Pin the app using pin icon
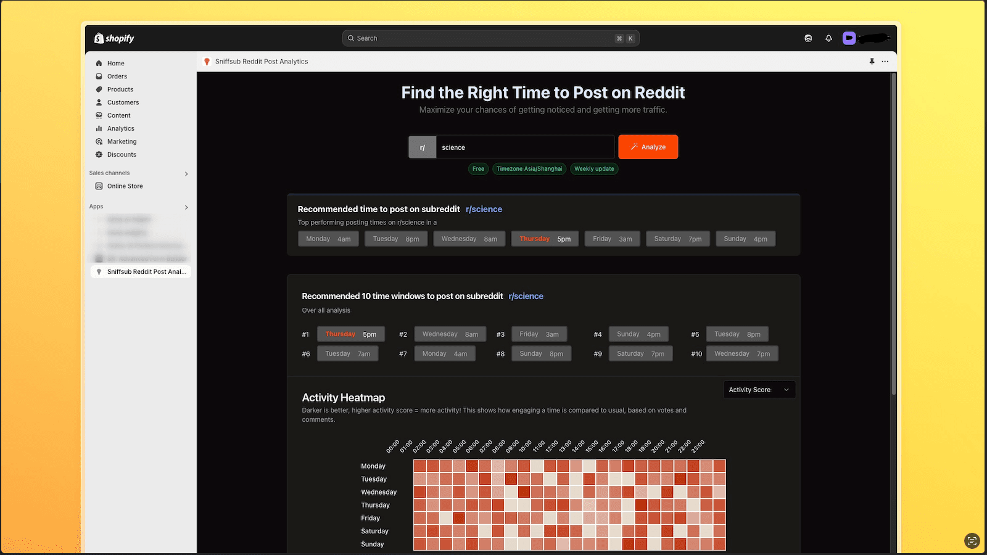Image resolution: width=987 pixels, height=555 pixels. [x=872, y=62]
